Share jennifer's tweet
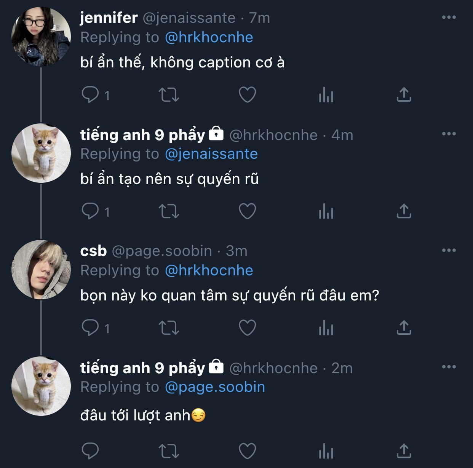The width and height of the screenshot is (473, 468). (404, 95)
